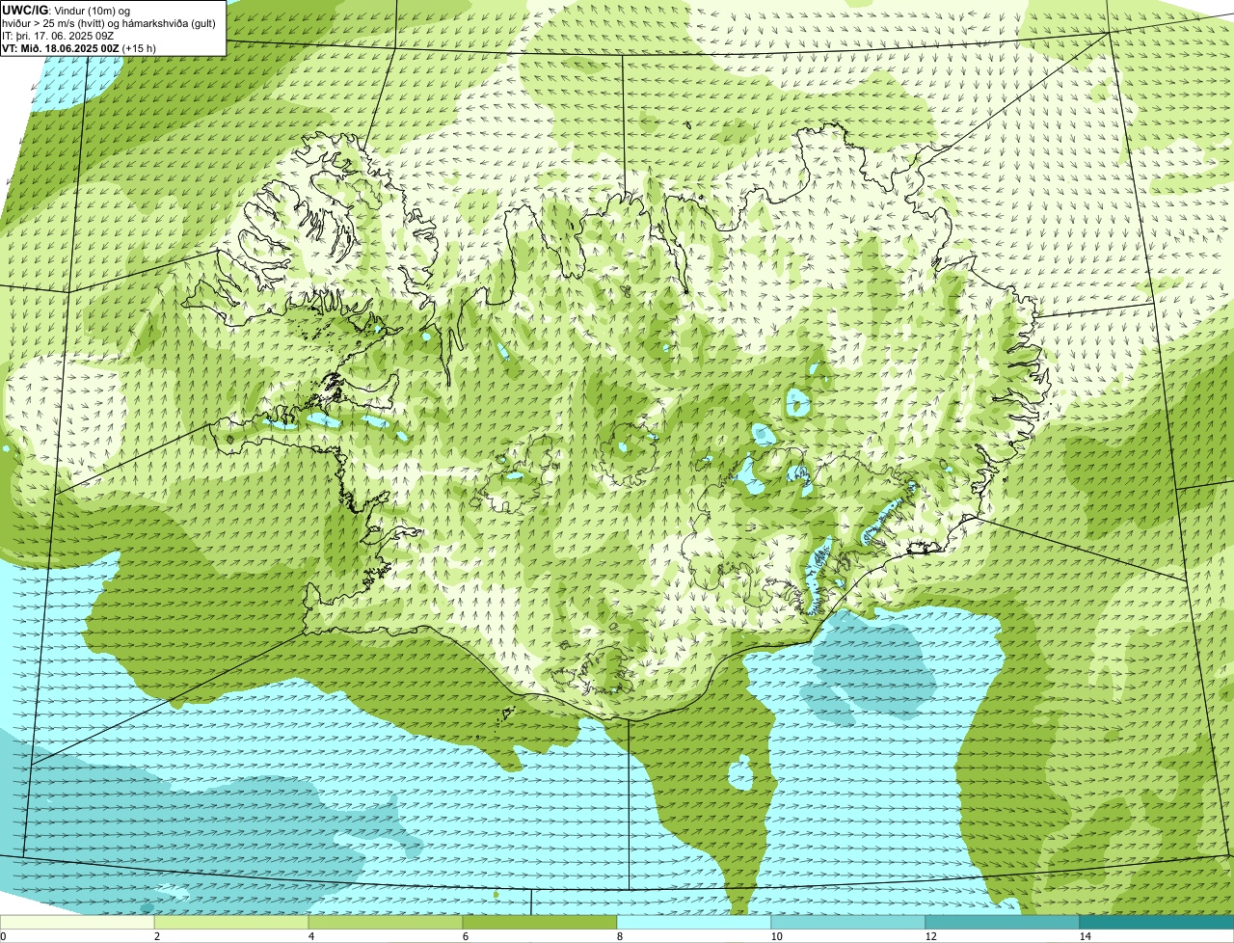Click the teal 12–14 m/s legend swatch
This screenshot has width=1234, height=943.
click(1003, 922)
